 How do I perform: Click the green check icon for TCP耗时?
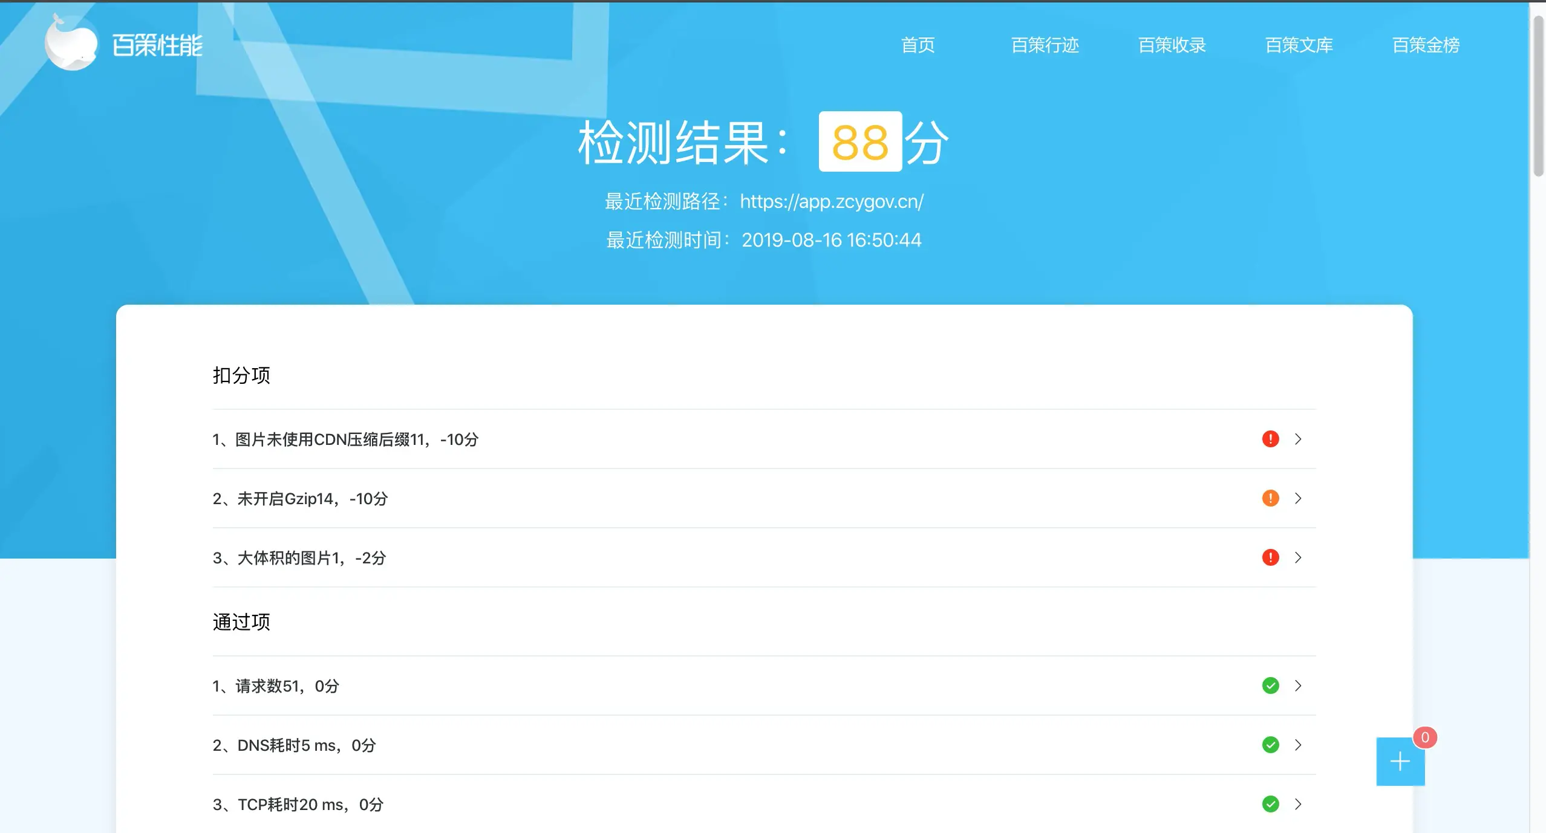coord(1270,804)
